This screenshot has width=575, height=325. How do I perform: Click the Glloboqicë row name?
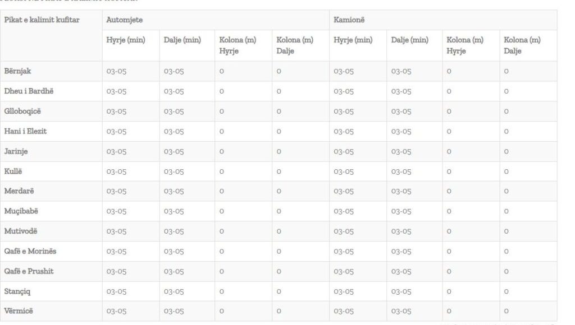22,112
